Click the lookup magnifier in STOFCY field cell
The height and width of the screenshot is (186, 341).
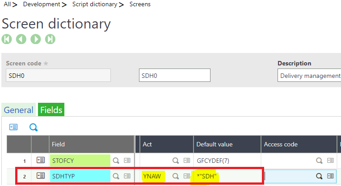click(x=116, y=161)
